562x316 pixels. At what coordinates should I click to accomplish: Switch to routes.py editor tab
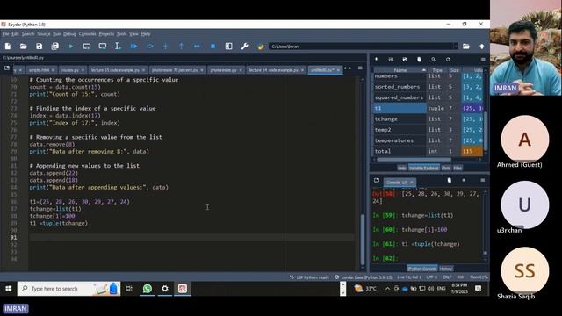(x=70, y=70)
